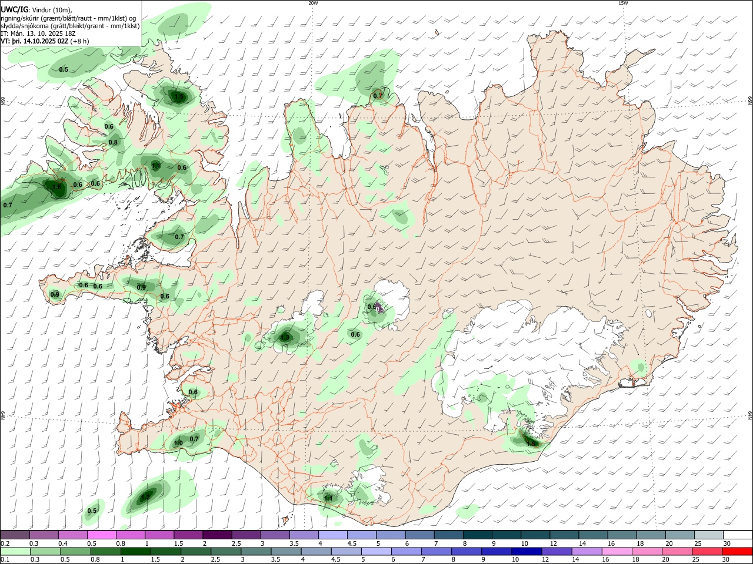Select the '1.2' precipitation value offshore
Screen dimensions: 753x564
[x=145, y=498]
